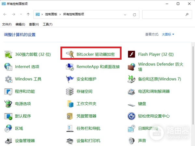This screenshot has width=195, height=146.
Task: Open the 安全和维护 text link
Action: coord(86,79)
